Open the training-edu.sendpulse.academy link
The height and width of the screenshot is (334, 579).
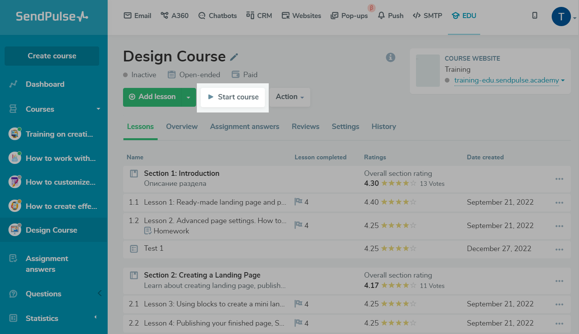click(x=506, y=80)
